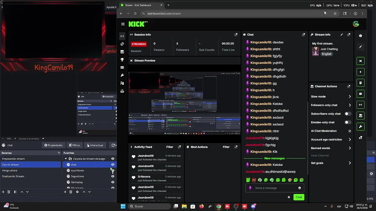Open the achievements trophy icon in Kick sidebar
Viewport: 376px width, 211px height.
pos(122,60)
